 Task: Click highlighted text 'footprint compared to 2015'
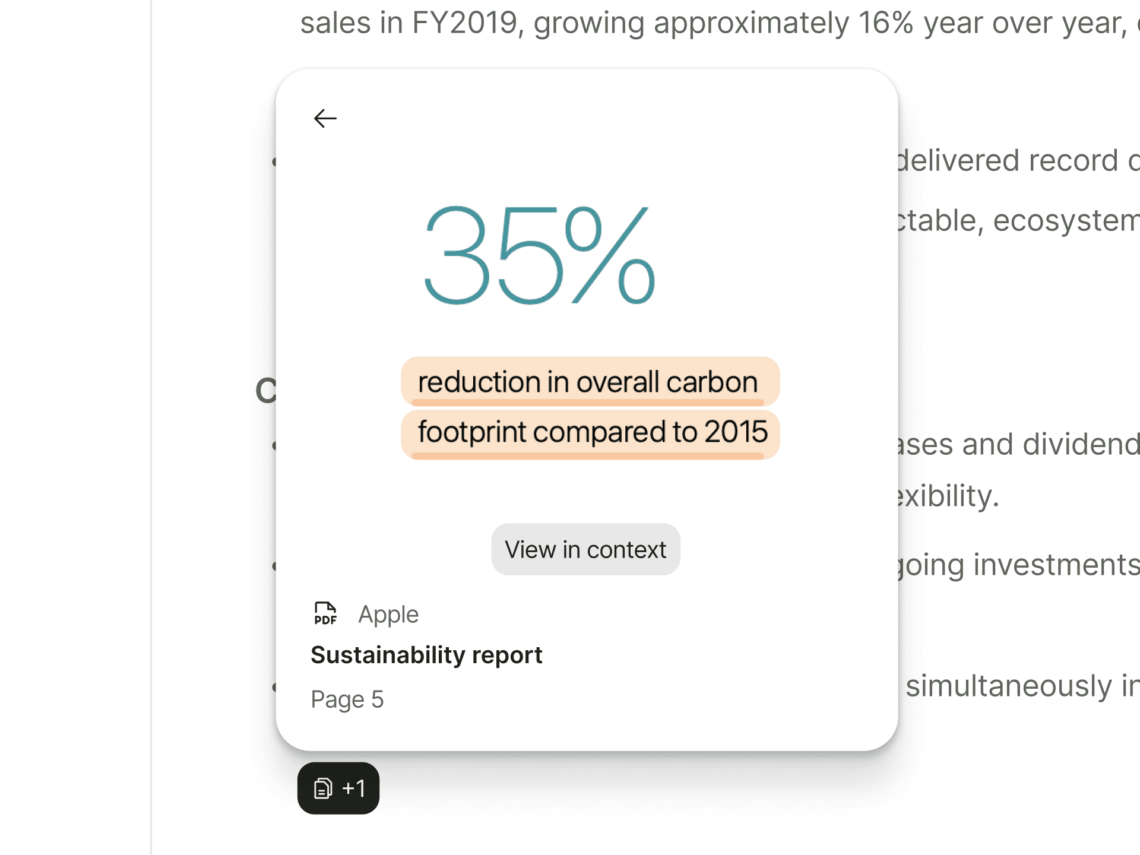click(x=592, y=432)
